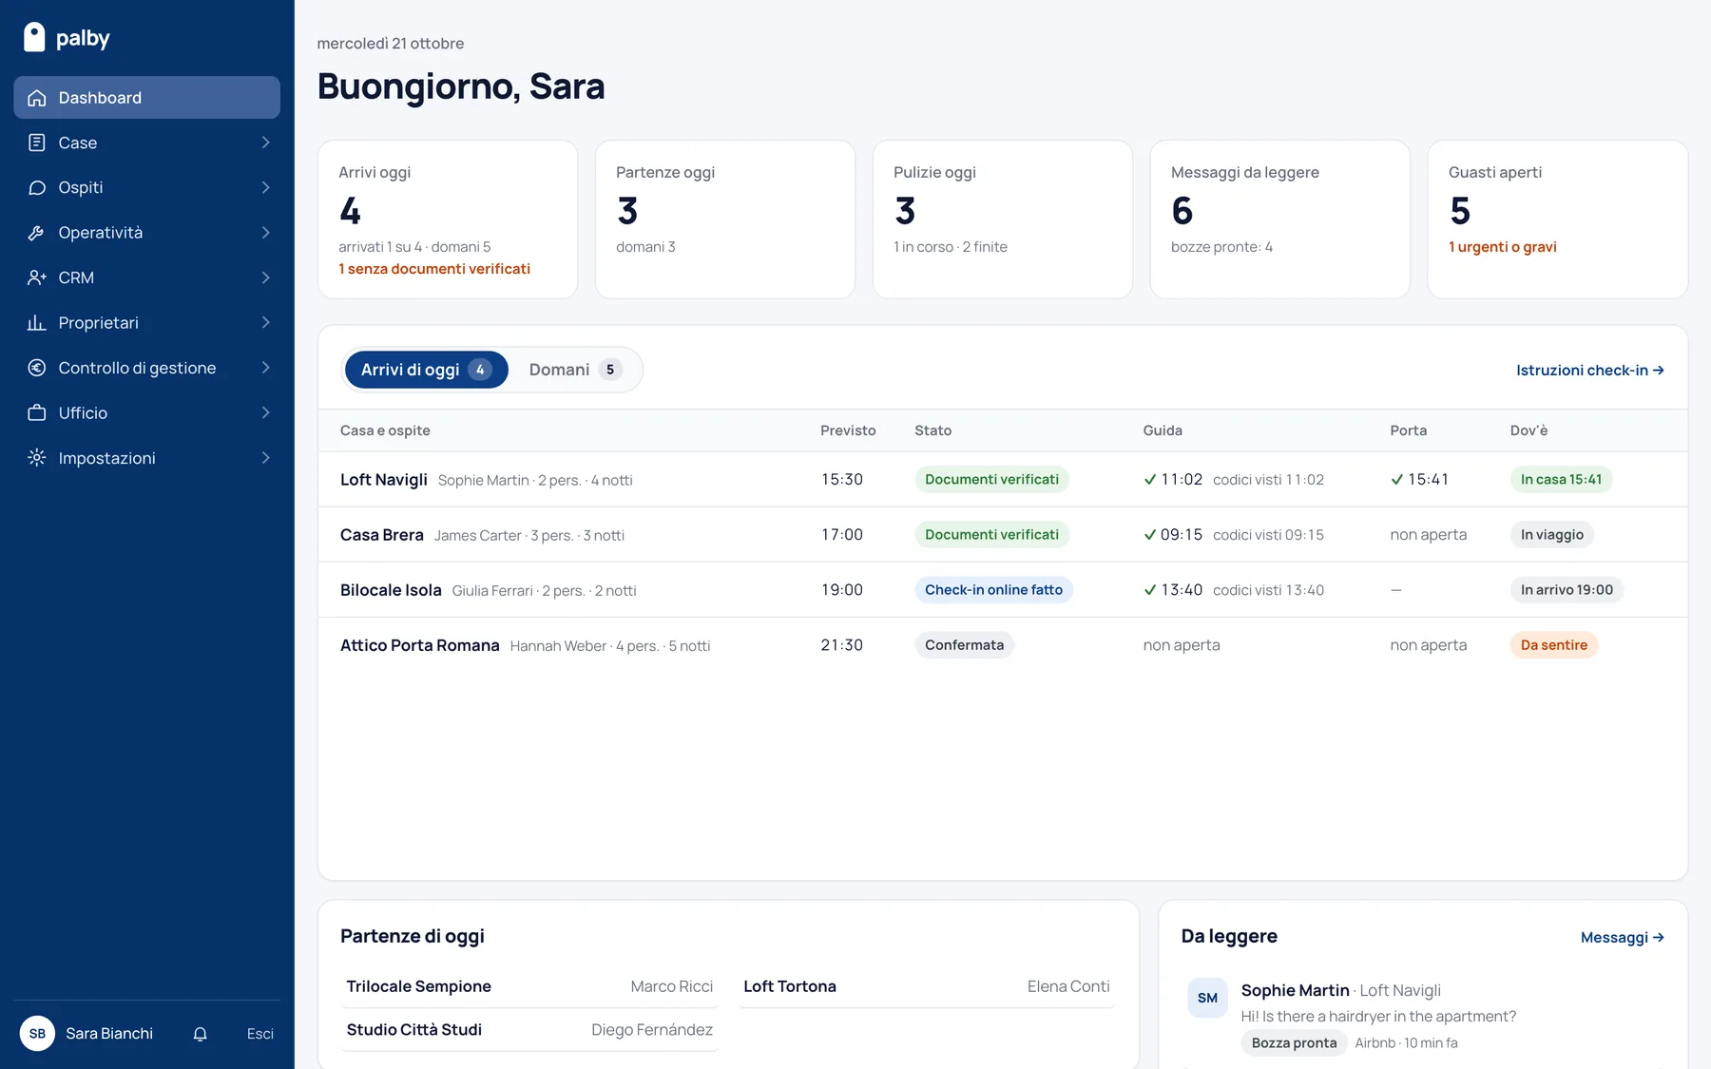Open the Guasti aperti summary card

point(1557,220)
